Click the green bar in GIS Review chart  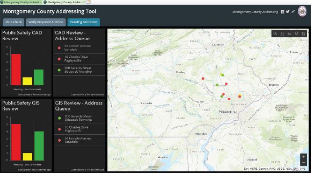(x=39, y=146)
